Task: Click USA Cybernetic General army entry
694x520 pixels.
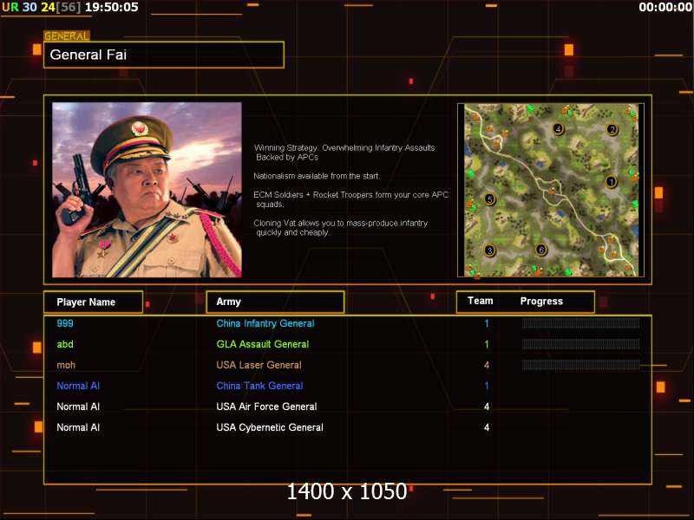Action: point(270,427)
